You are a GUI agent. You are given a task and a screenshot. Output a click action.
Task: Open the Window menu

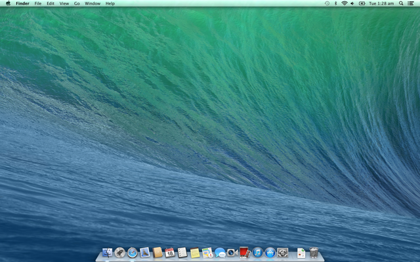pos(93,3)
